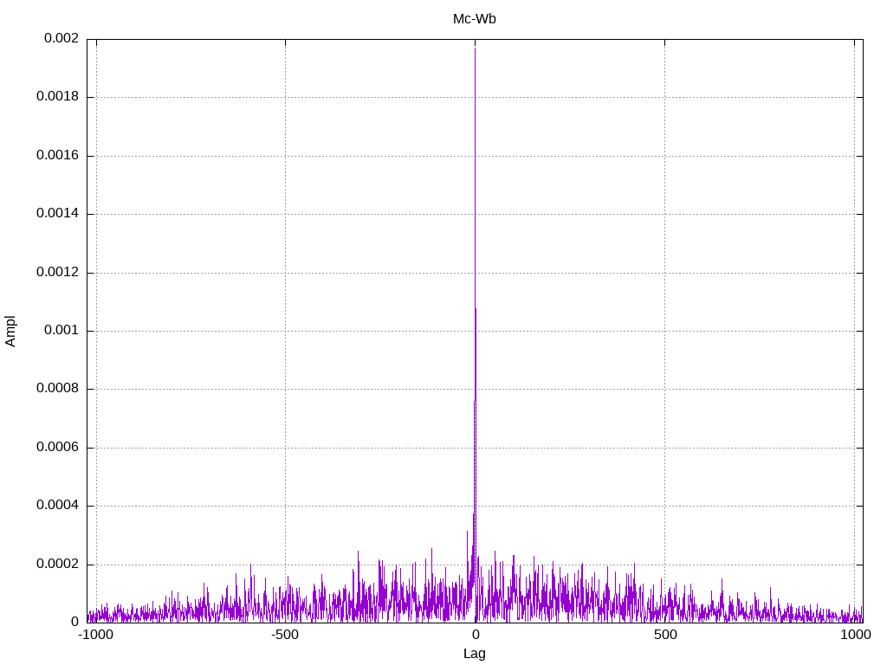Viewport: 887px width, 665px height.
Task: Select the 0.0008 y-axis tick label
Action: pyautogui.click(x=57, y=389)
